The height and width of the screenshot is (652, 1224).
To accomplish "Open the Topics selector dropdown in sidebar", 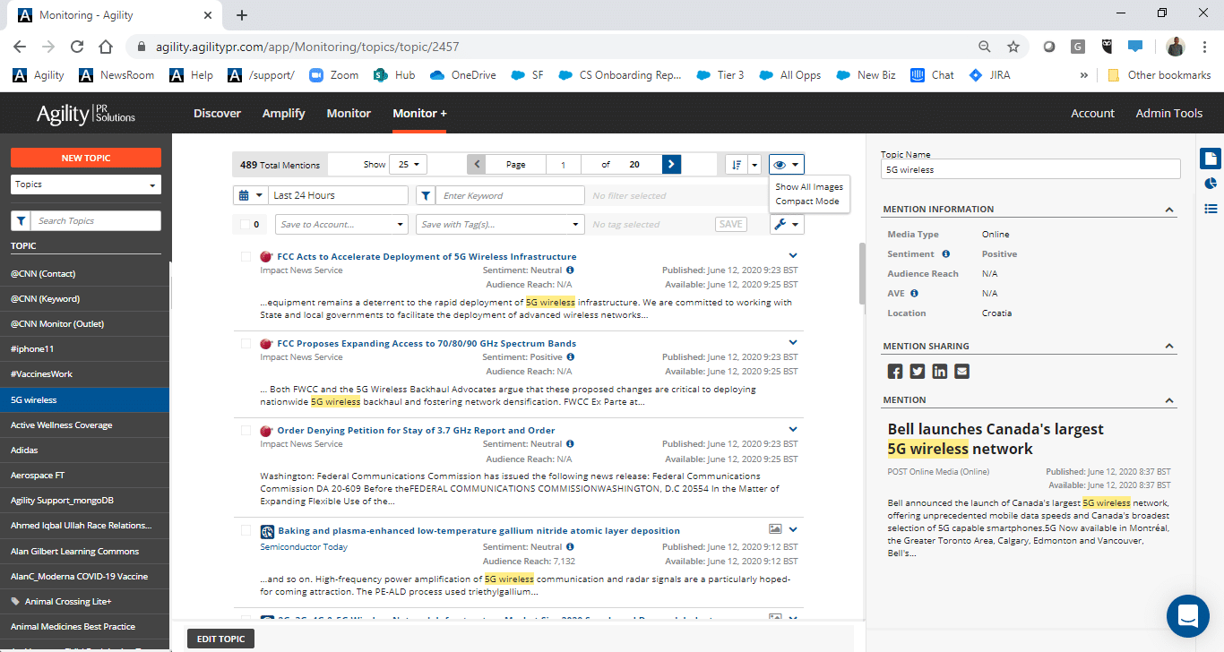I will pyautogui.click(x=86, y=184).
